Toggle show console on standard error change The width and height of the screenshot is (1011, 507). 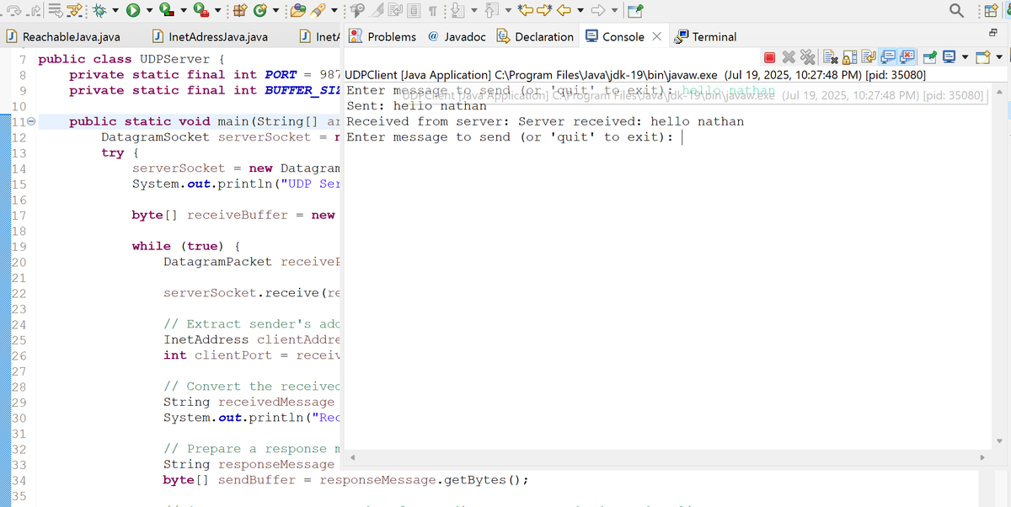(907, 57)
